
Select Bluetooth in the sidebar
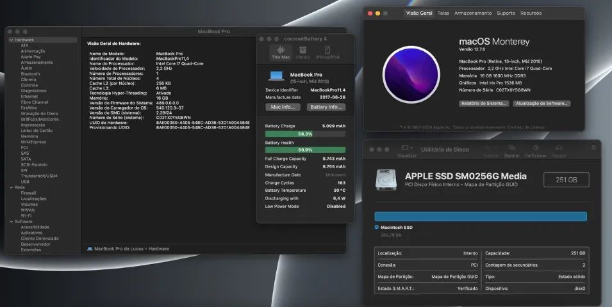click(31, 74)
